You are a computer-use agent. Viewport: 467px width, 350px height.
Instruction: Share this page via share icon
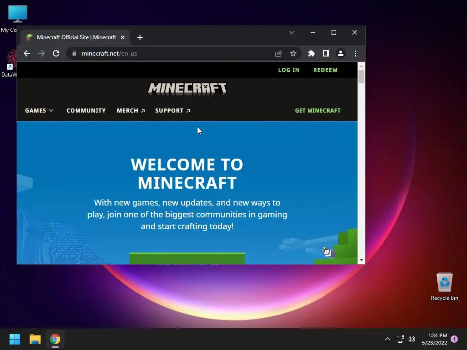(279, 54)
